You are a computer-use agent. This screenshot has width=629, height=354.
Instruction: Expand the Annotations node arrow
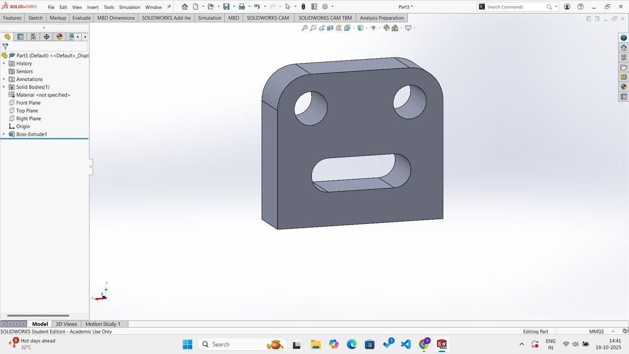(x=4, y=79)
